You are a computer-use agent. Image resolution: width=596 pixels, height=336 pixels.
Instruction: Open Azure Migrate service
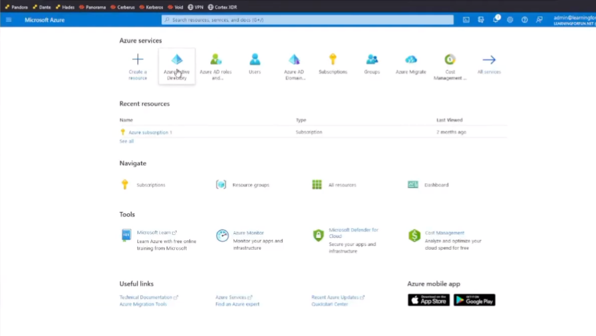pos(411,64)
